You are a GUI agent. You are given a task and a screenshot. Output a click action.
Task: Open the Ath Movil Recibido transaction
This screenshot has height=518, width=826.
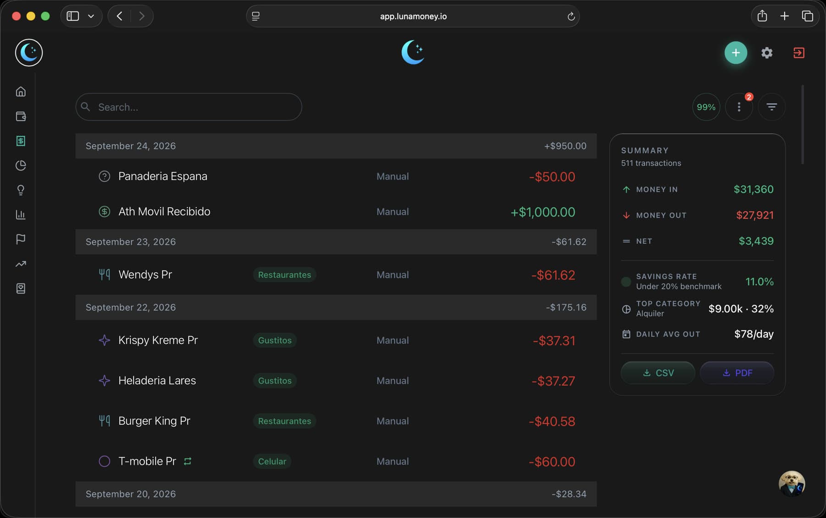[x=336, y=212]
